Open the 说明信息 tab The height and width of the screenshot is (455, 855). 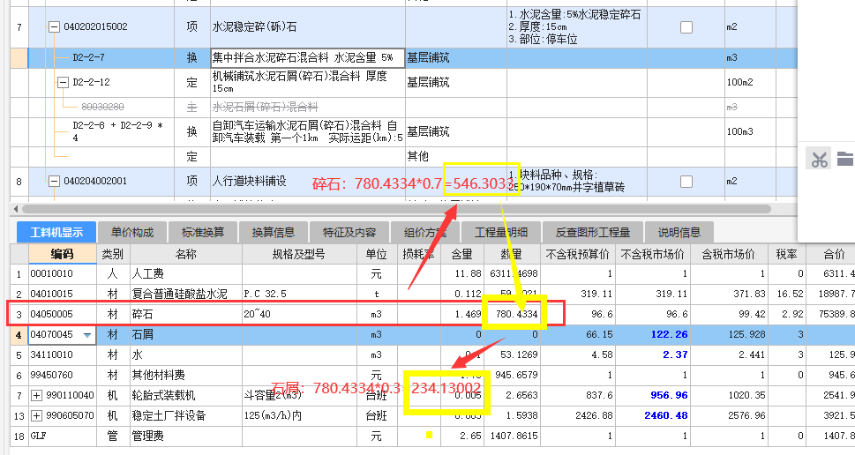point(679,232)
